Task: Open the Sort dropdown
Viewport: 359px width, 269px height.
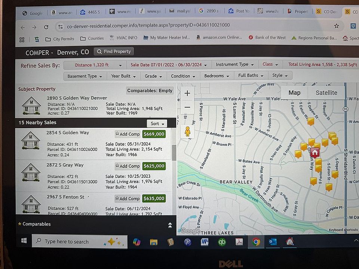Action: pyautogui.click(x=156, y=123)
